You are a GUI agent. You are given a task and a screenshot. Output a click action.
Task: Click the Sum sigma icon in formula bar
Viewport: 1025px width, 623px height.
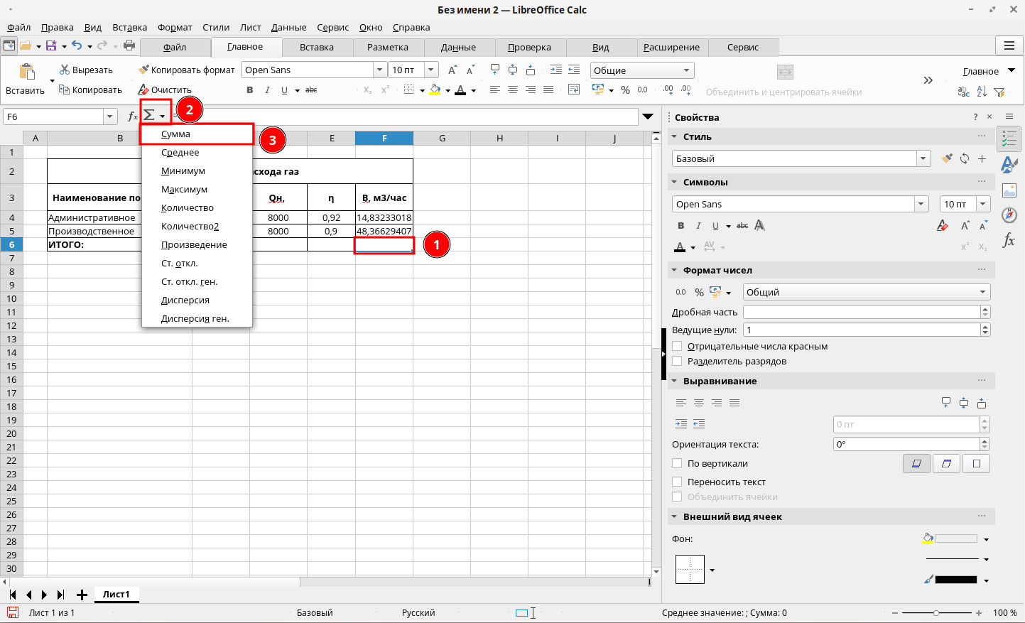(x=149, y=116)
